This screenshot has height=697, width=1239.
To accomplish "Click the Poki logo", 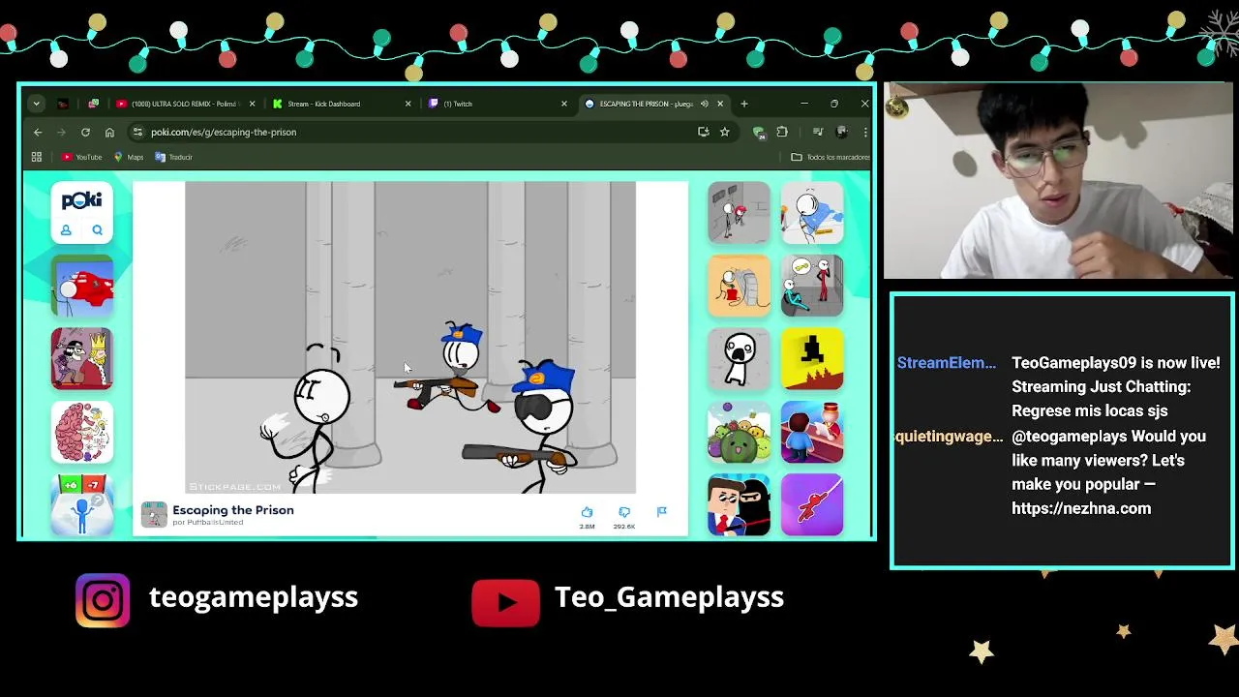I will point(81,200).
